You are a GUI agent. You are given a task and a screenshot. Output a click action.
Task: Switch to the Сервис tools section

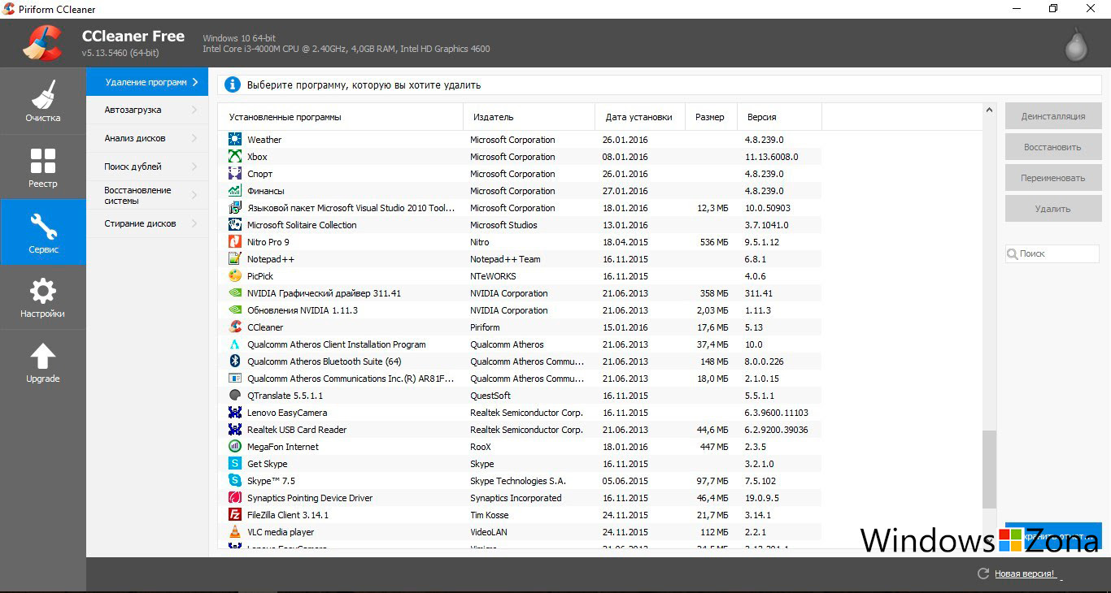(x=42, y=232)
